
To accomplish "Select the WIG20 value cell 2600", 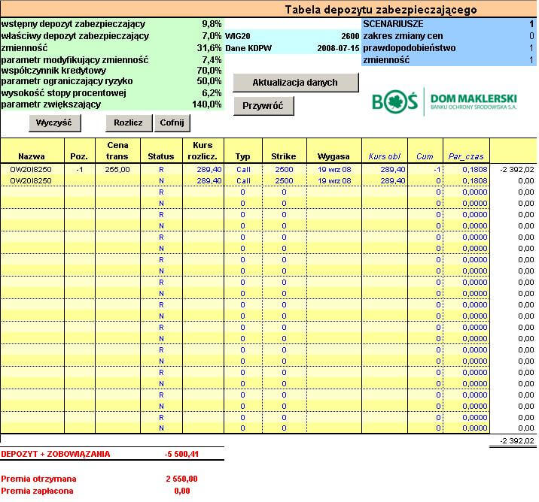I will [x=349, y=35].
